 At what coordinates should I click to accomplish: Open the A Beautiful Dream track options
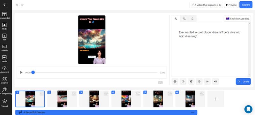click(x=193, y=112)
